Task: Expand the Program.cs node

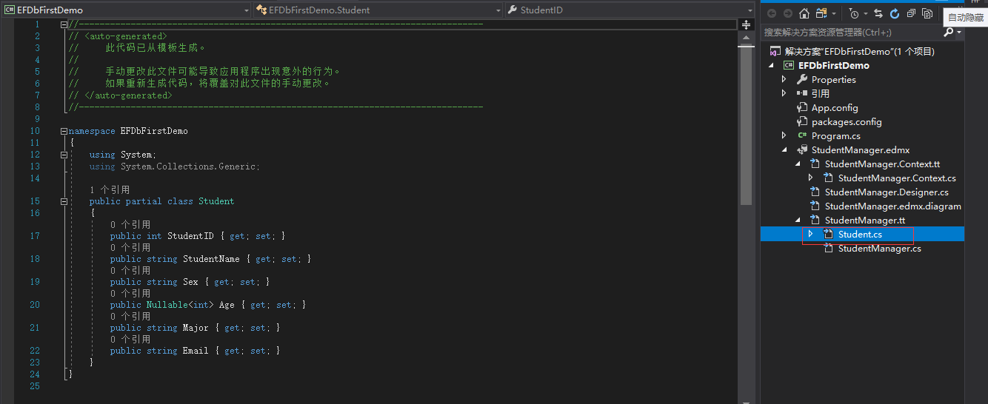Action: click(784, 135)
